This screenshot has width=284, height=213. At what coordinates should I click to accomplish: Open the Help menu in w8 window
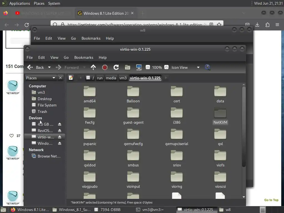point(110,38)
